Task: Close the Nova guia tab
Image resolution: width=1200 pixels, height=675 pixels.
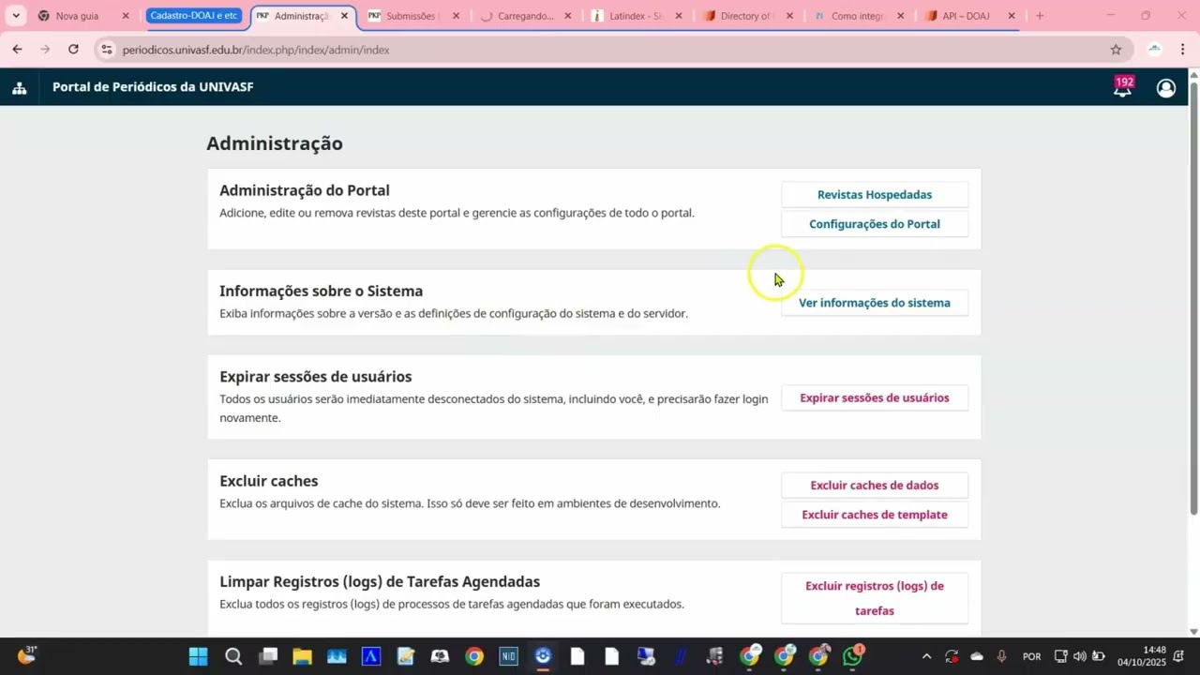Action: click(x=126, y=16)
